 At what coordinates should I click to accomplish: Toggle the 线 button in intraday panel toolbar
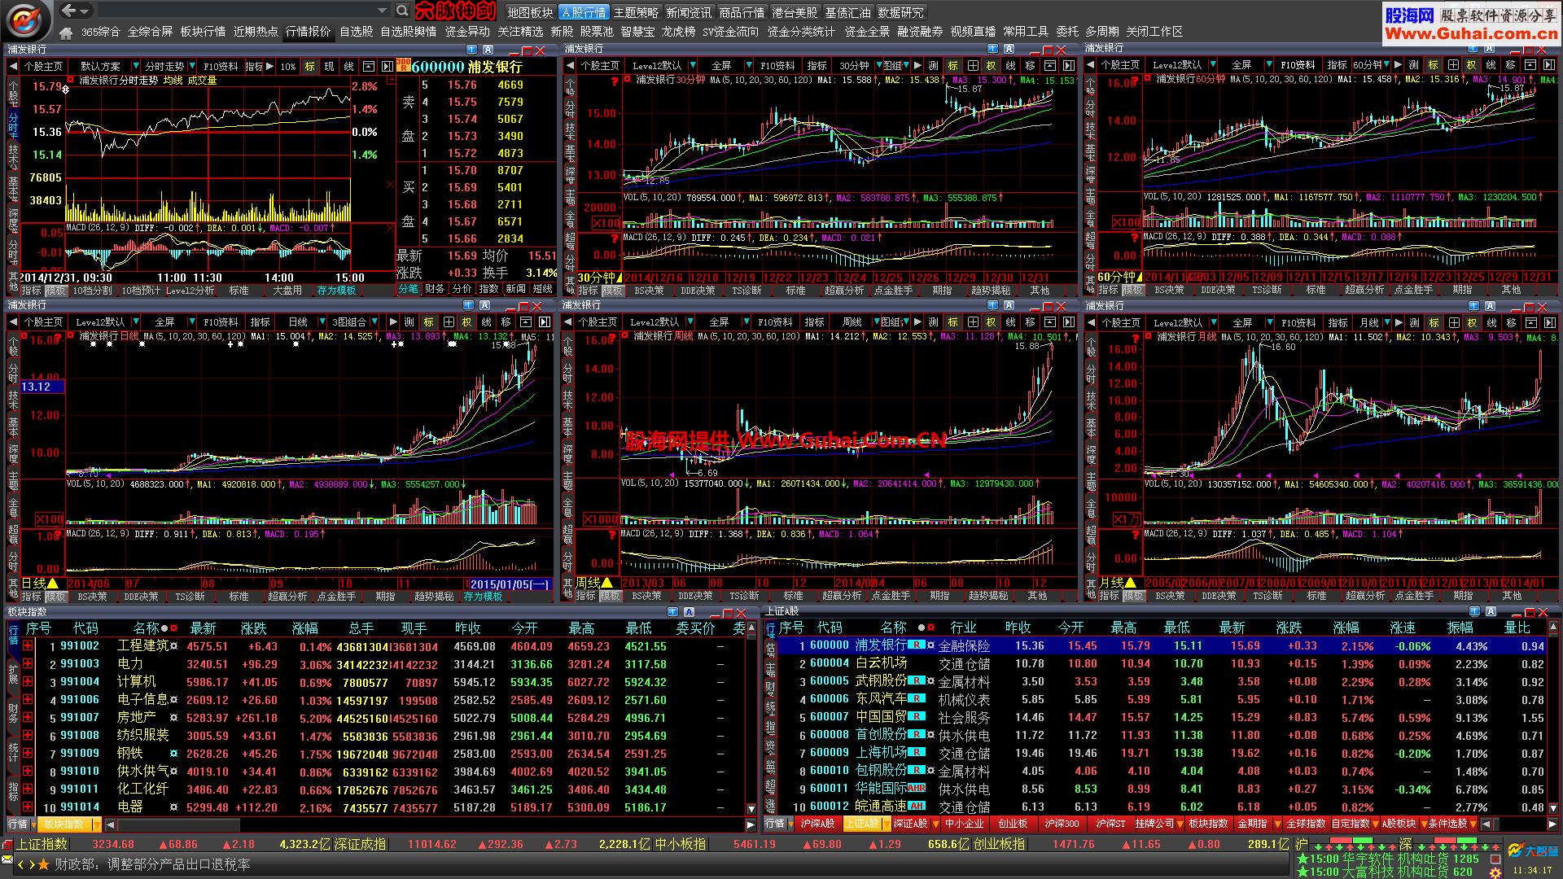[348, 66]
